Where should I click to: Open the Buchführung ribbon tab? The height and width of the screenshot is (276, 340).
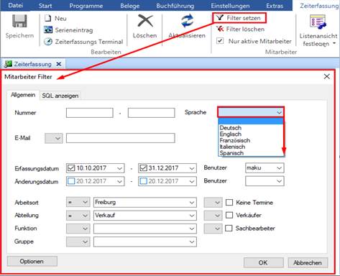(x=175, y=6)
